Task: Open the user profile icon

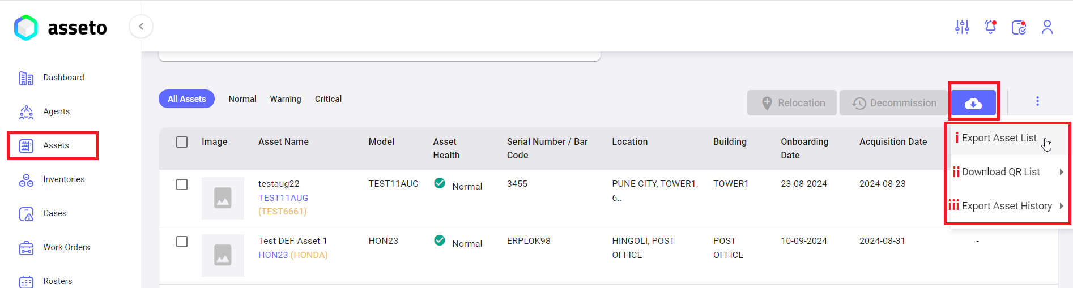Action: (1047, 27)
